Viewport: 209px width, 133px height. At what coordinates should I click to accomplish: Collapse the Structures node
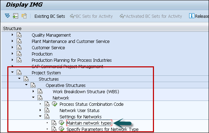point(19,79)
